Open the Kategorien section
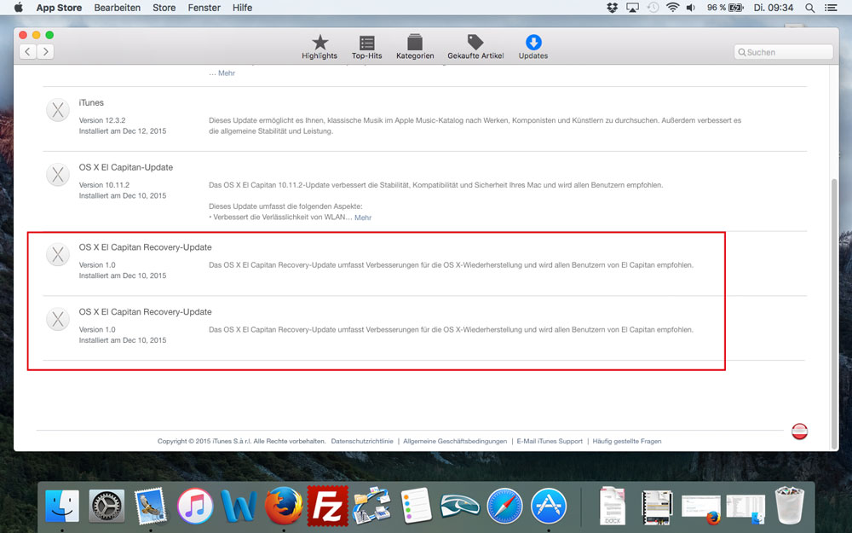The width and height of the screenshot is (852, 533). point(415,47)
